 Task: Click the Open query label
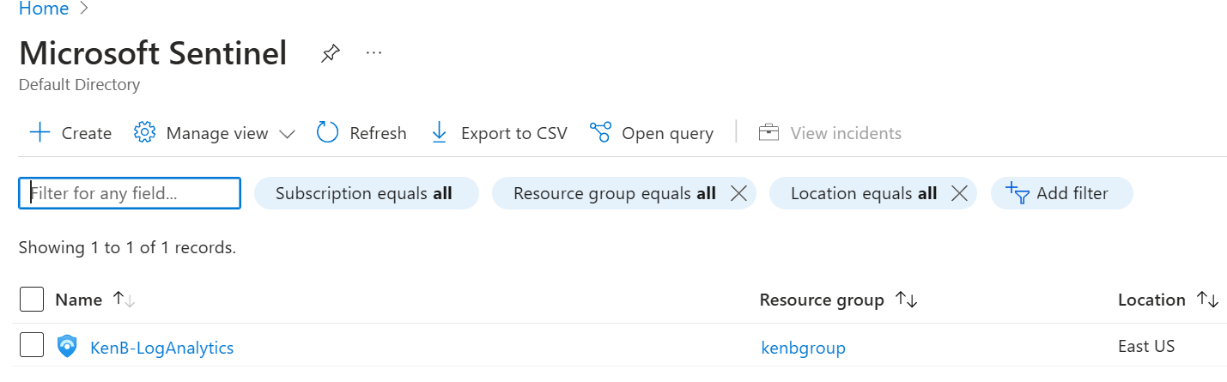(667, 133)
